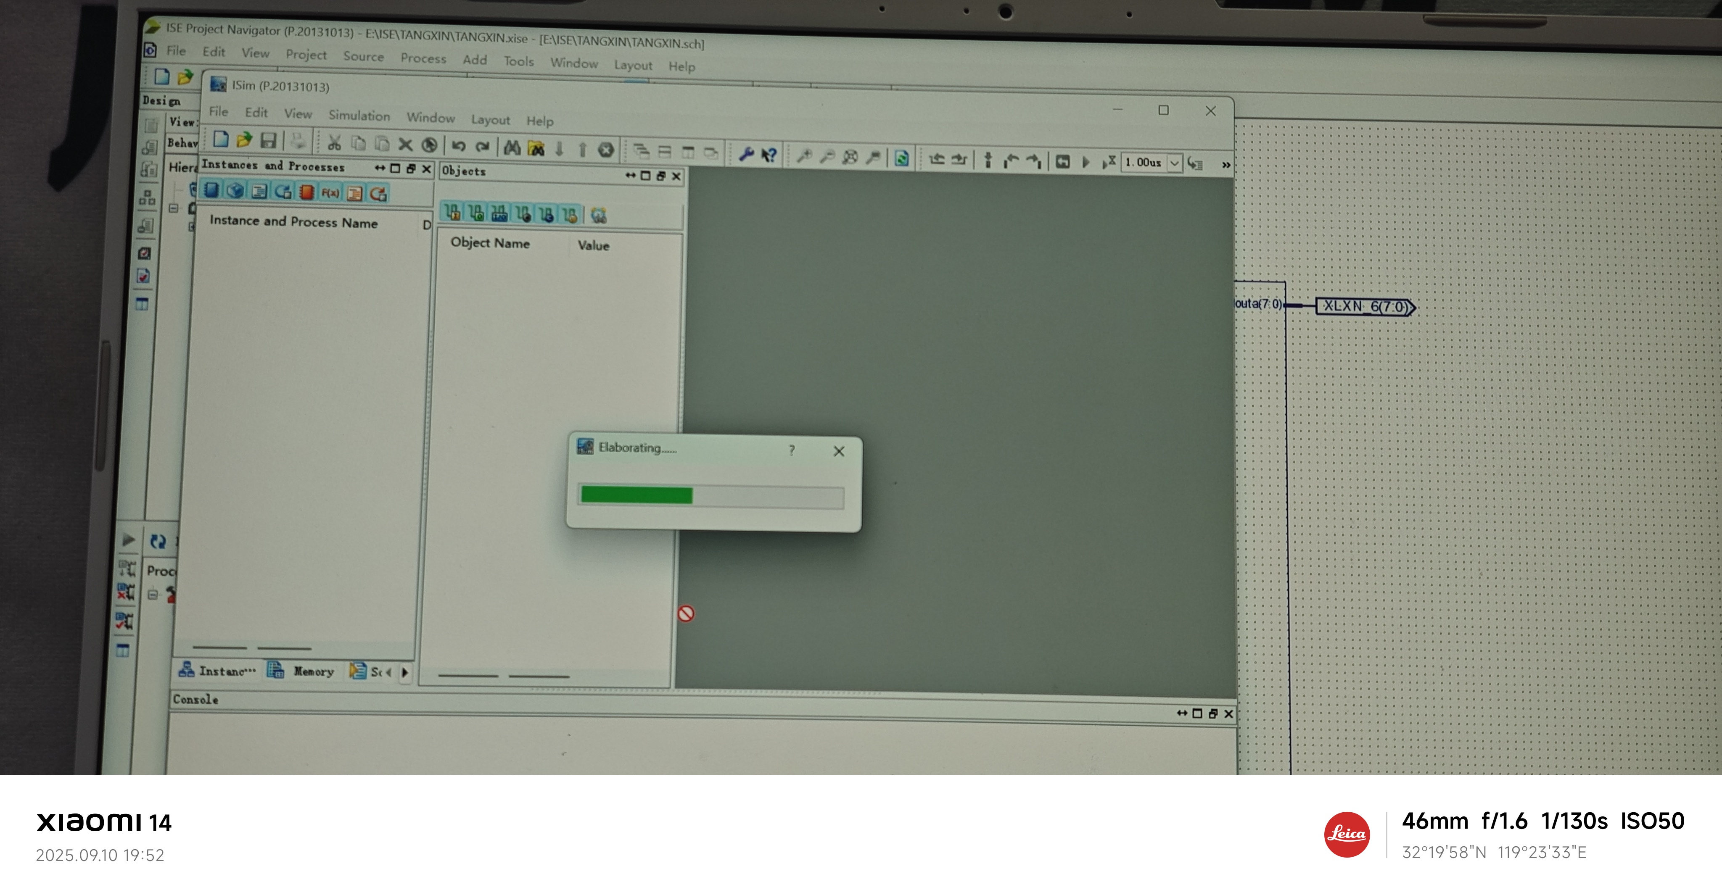Click the Run simulation play arrow

(1085, 162)
